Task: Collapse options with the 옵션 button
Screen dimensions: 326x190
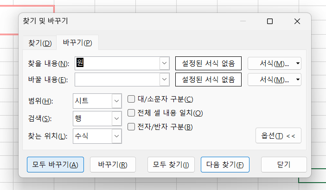Action: pos(278,136)
